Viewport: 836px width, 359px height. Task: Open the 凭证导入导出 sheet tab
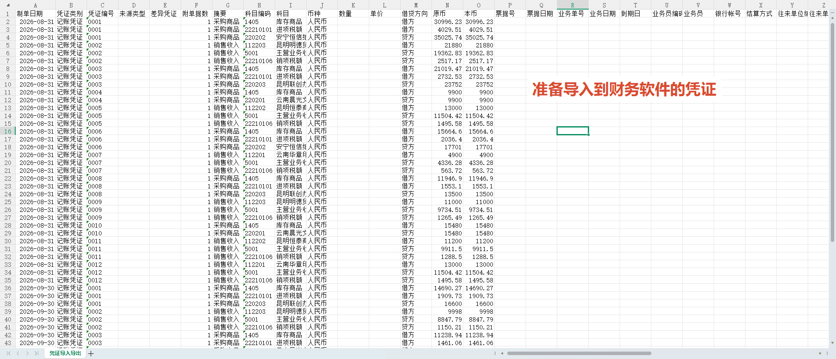pyautogui.click(x=65, y=353)
